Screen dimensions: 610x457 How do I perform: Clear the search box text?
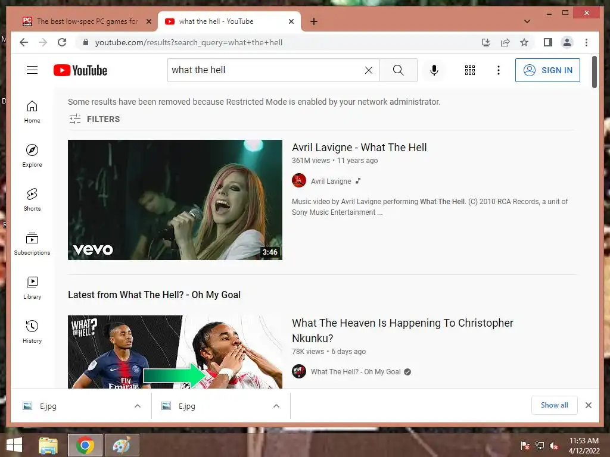[368, 70]
